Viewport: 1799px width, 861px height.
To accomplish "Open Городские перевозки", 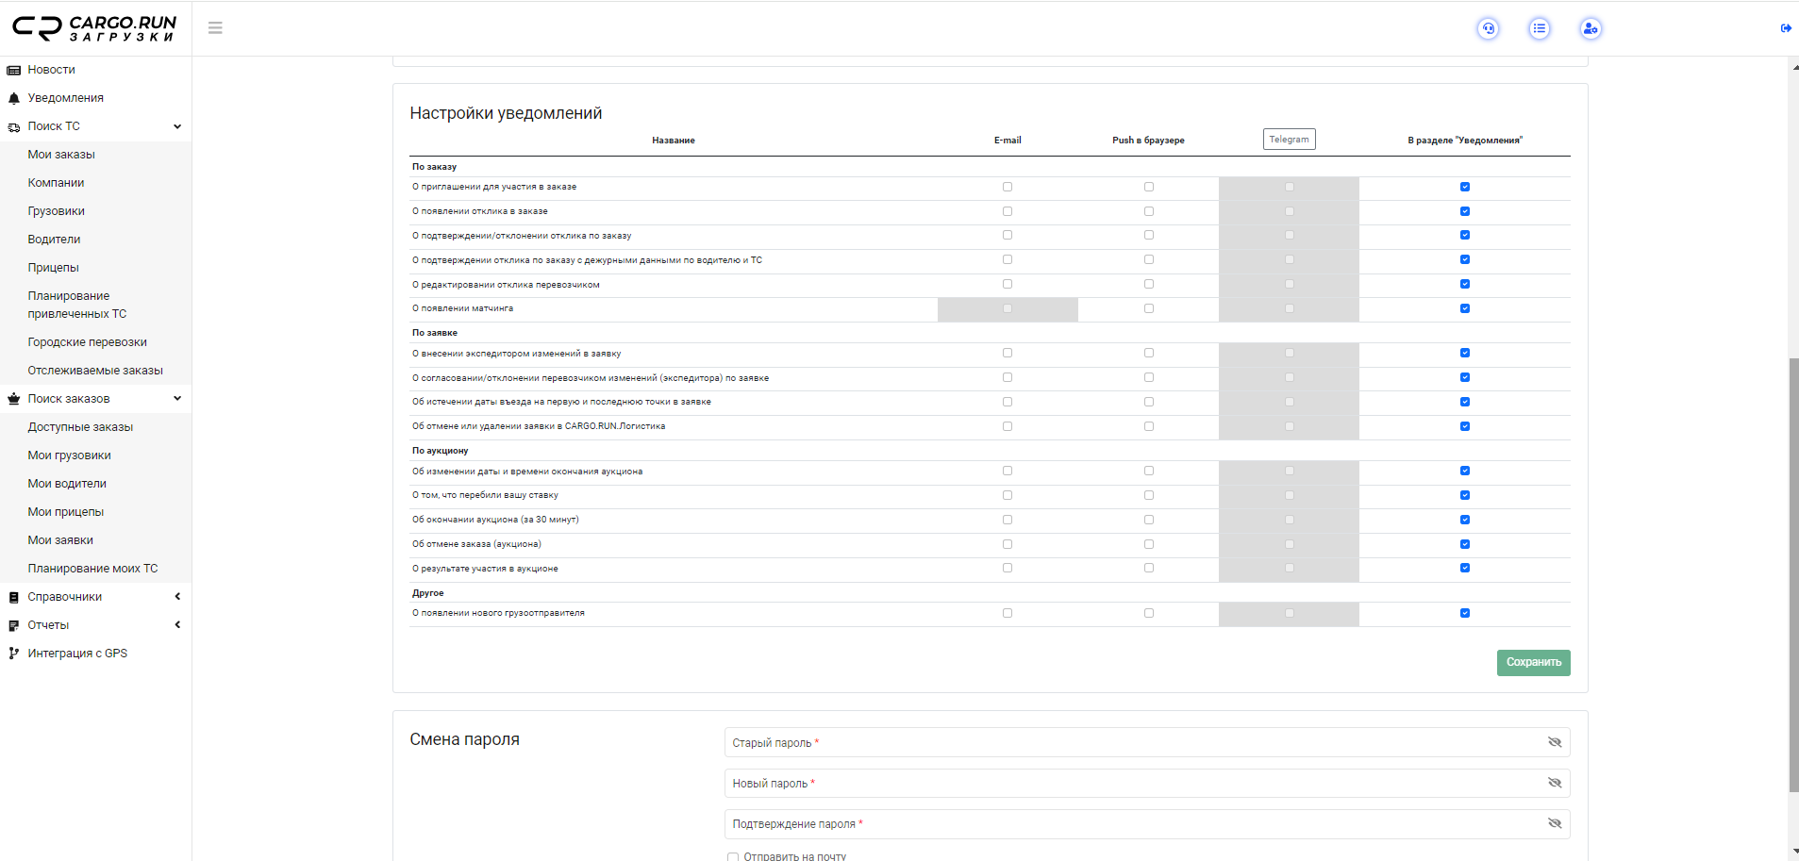I will (87, 342).
